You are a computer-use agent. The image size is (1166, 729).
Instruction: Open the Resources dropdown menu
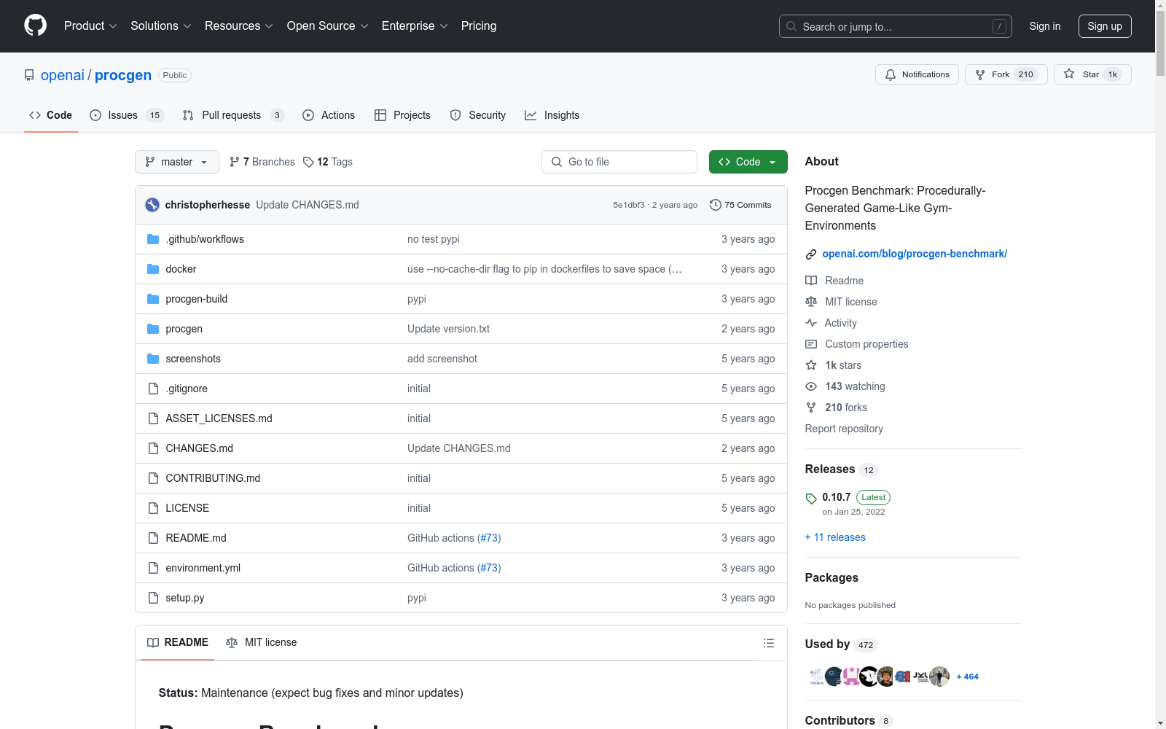239,26
